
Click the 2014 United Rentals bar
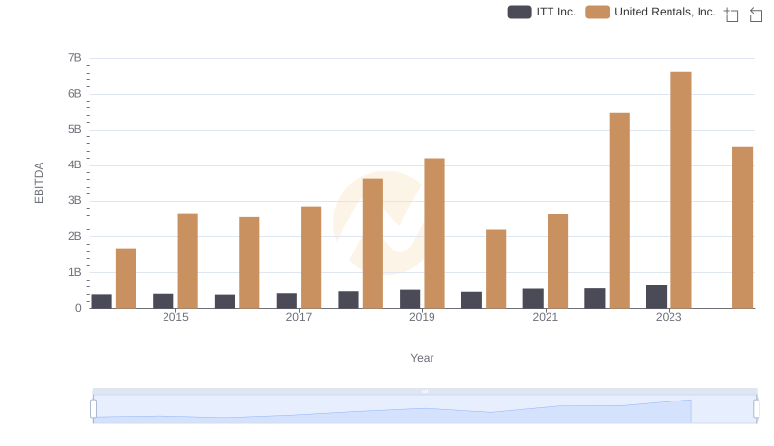click(126, 279)
